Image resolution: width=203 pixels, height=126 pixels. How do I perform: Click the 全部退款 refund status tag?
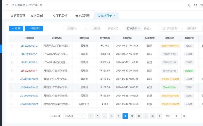[189, 71]
